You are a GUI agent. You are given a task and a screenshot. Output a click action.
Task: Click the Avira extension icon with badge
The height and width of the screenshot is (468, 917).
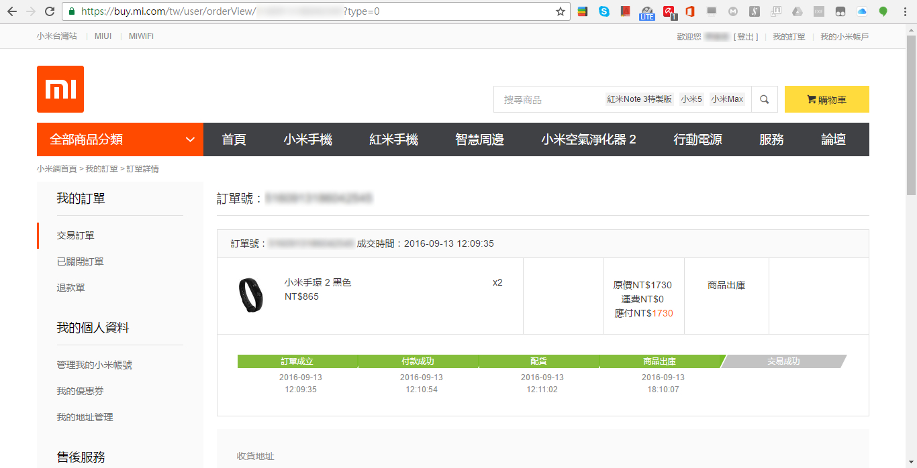pos(669,12)
